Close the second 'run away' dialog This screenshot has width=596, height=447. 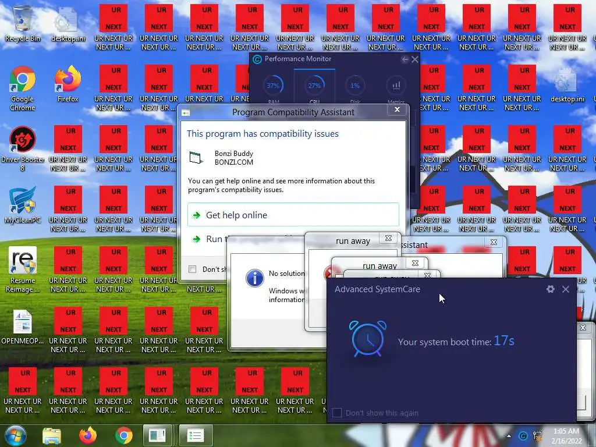point(415,263)
